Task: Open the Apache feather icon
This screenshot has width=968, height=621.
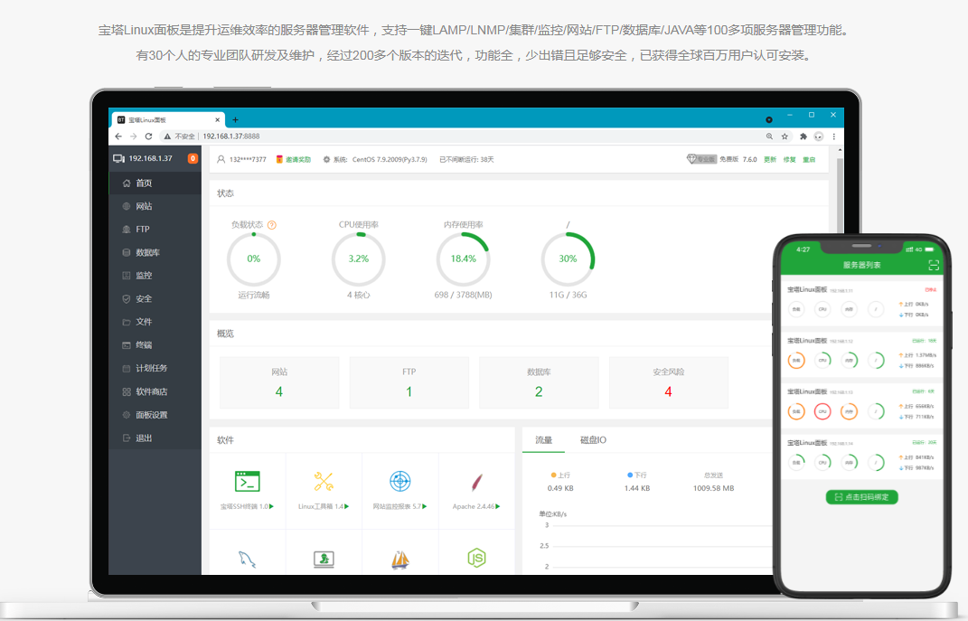Action: click(x=476, y=481)
